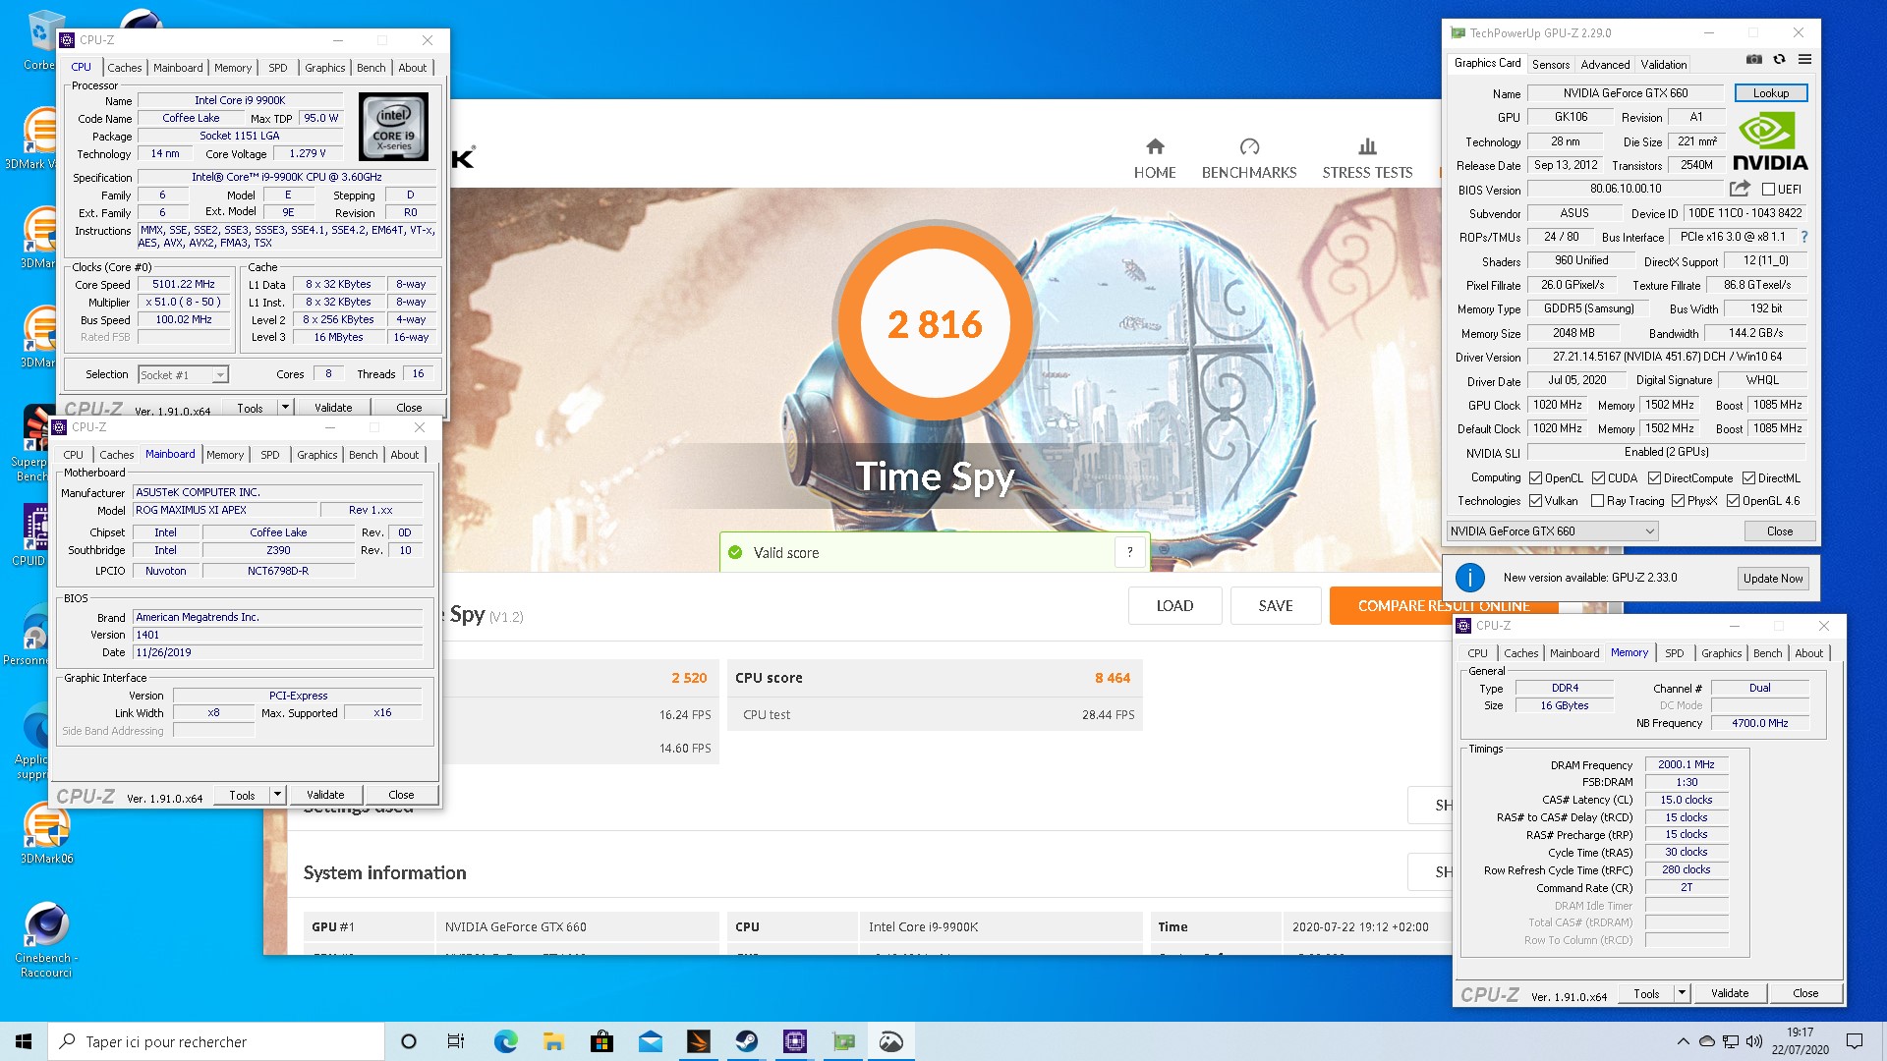
Task: Toggle the Vulkan checkbox
Action: (x=1535, y=501)
